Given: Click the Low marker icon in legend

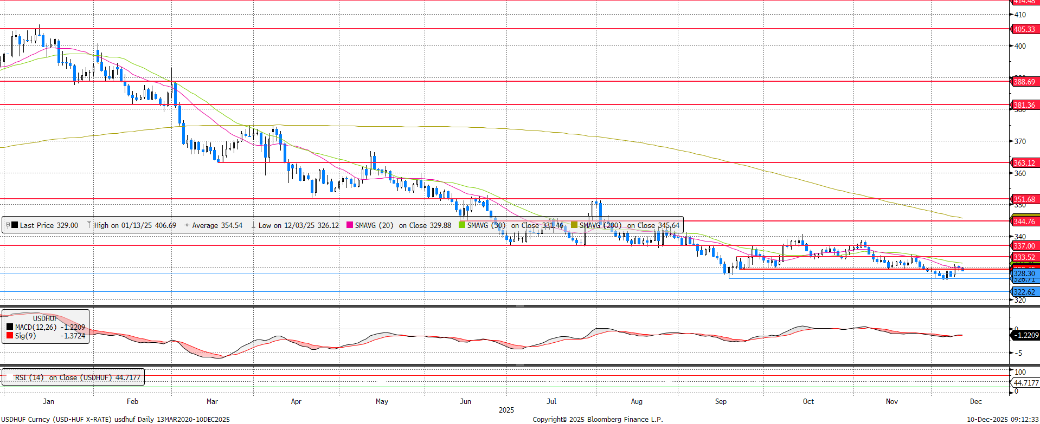Looking at the screenshot, I should [253, 225].
